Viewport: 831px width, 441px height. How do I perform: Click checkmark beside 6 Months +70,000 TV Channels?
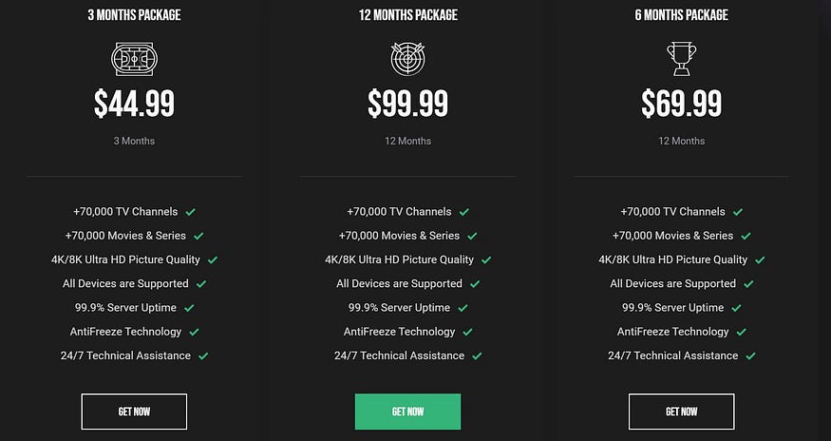tap(738, 212)
